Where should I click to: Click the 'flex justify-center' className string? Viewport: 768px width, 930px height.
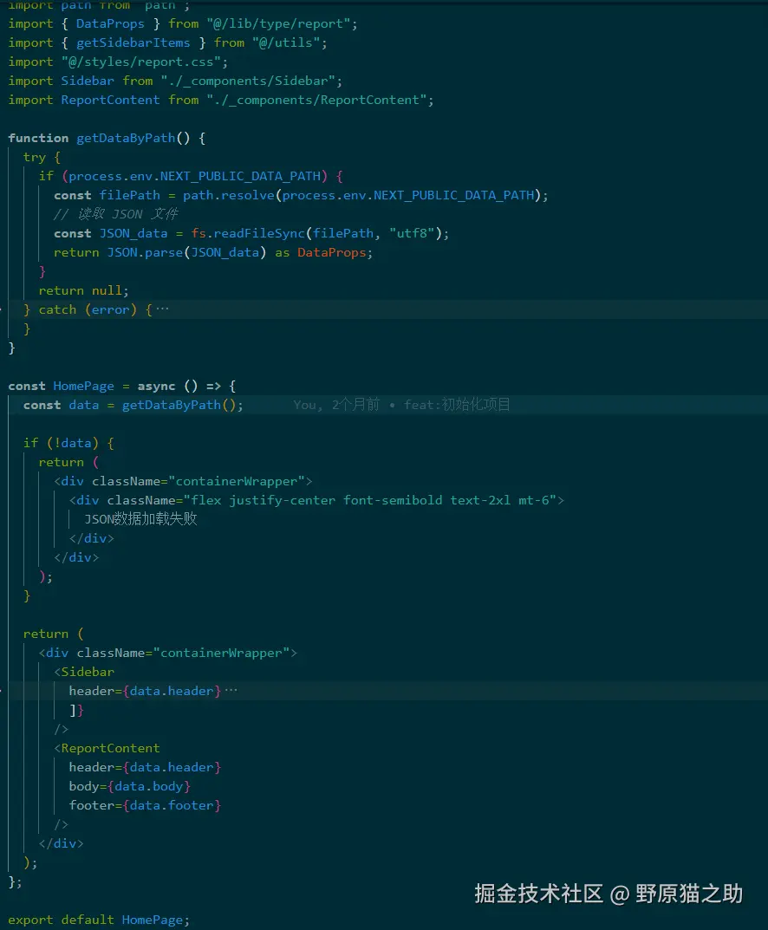pos(373,500)
